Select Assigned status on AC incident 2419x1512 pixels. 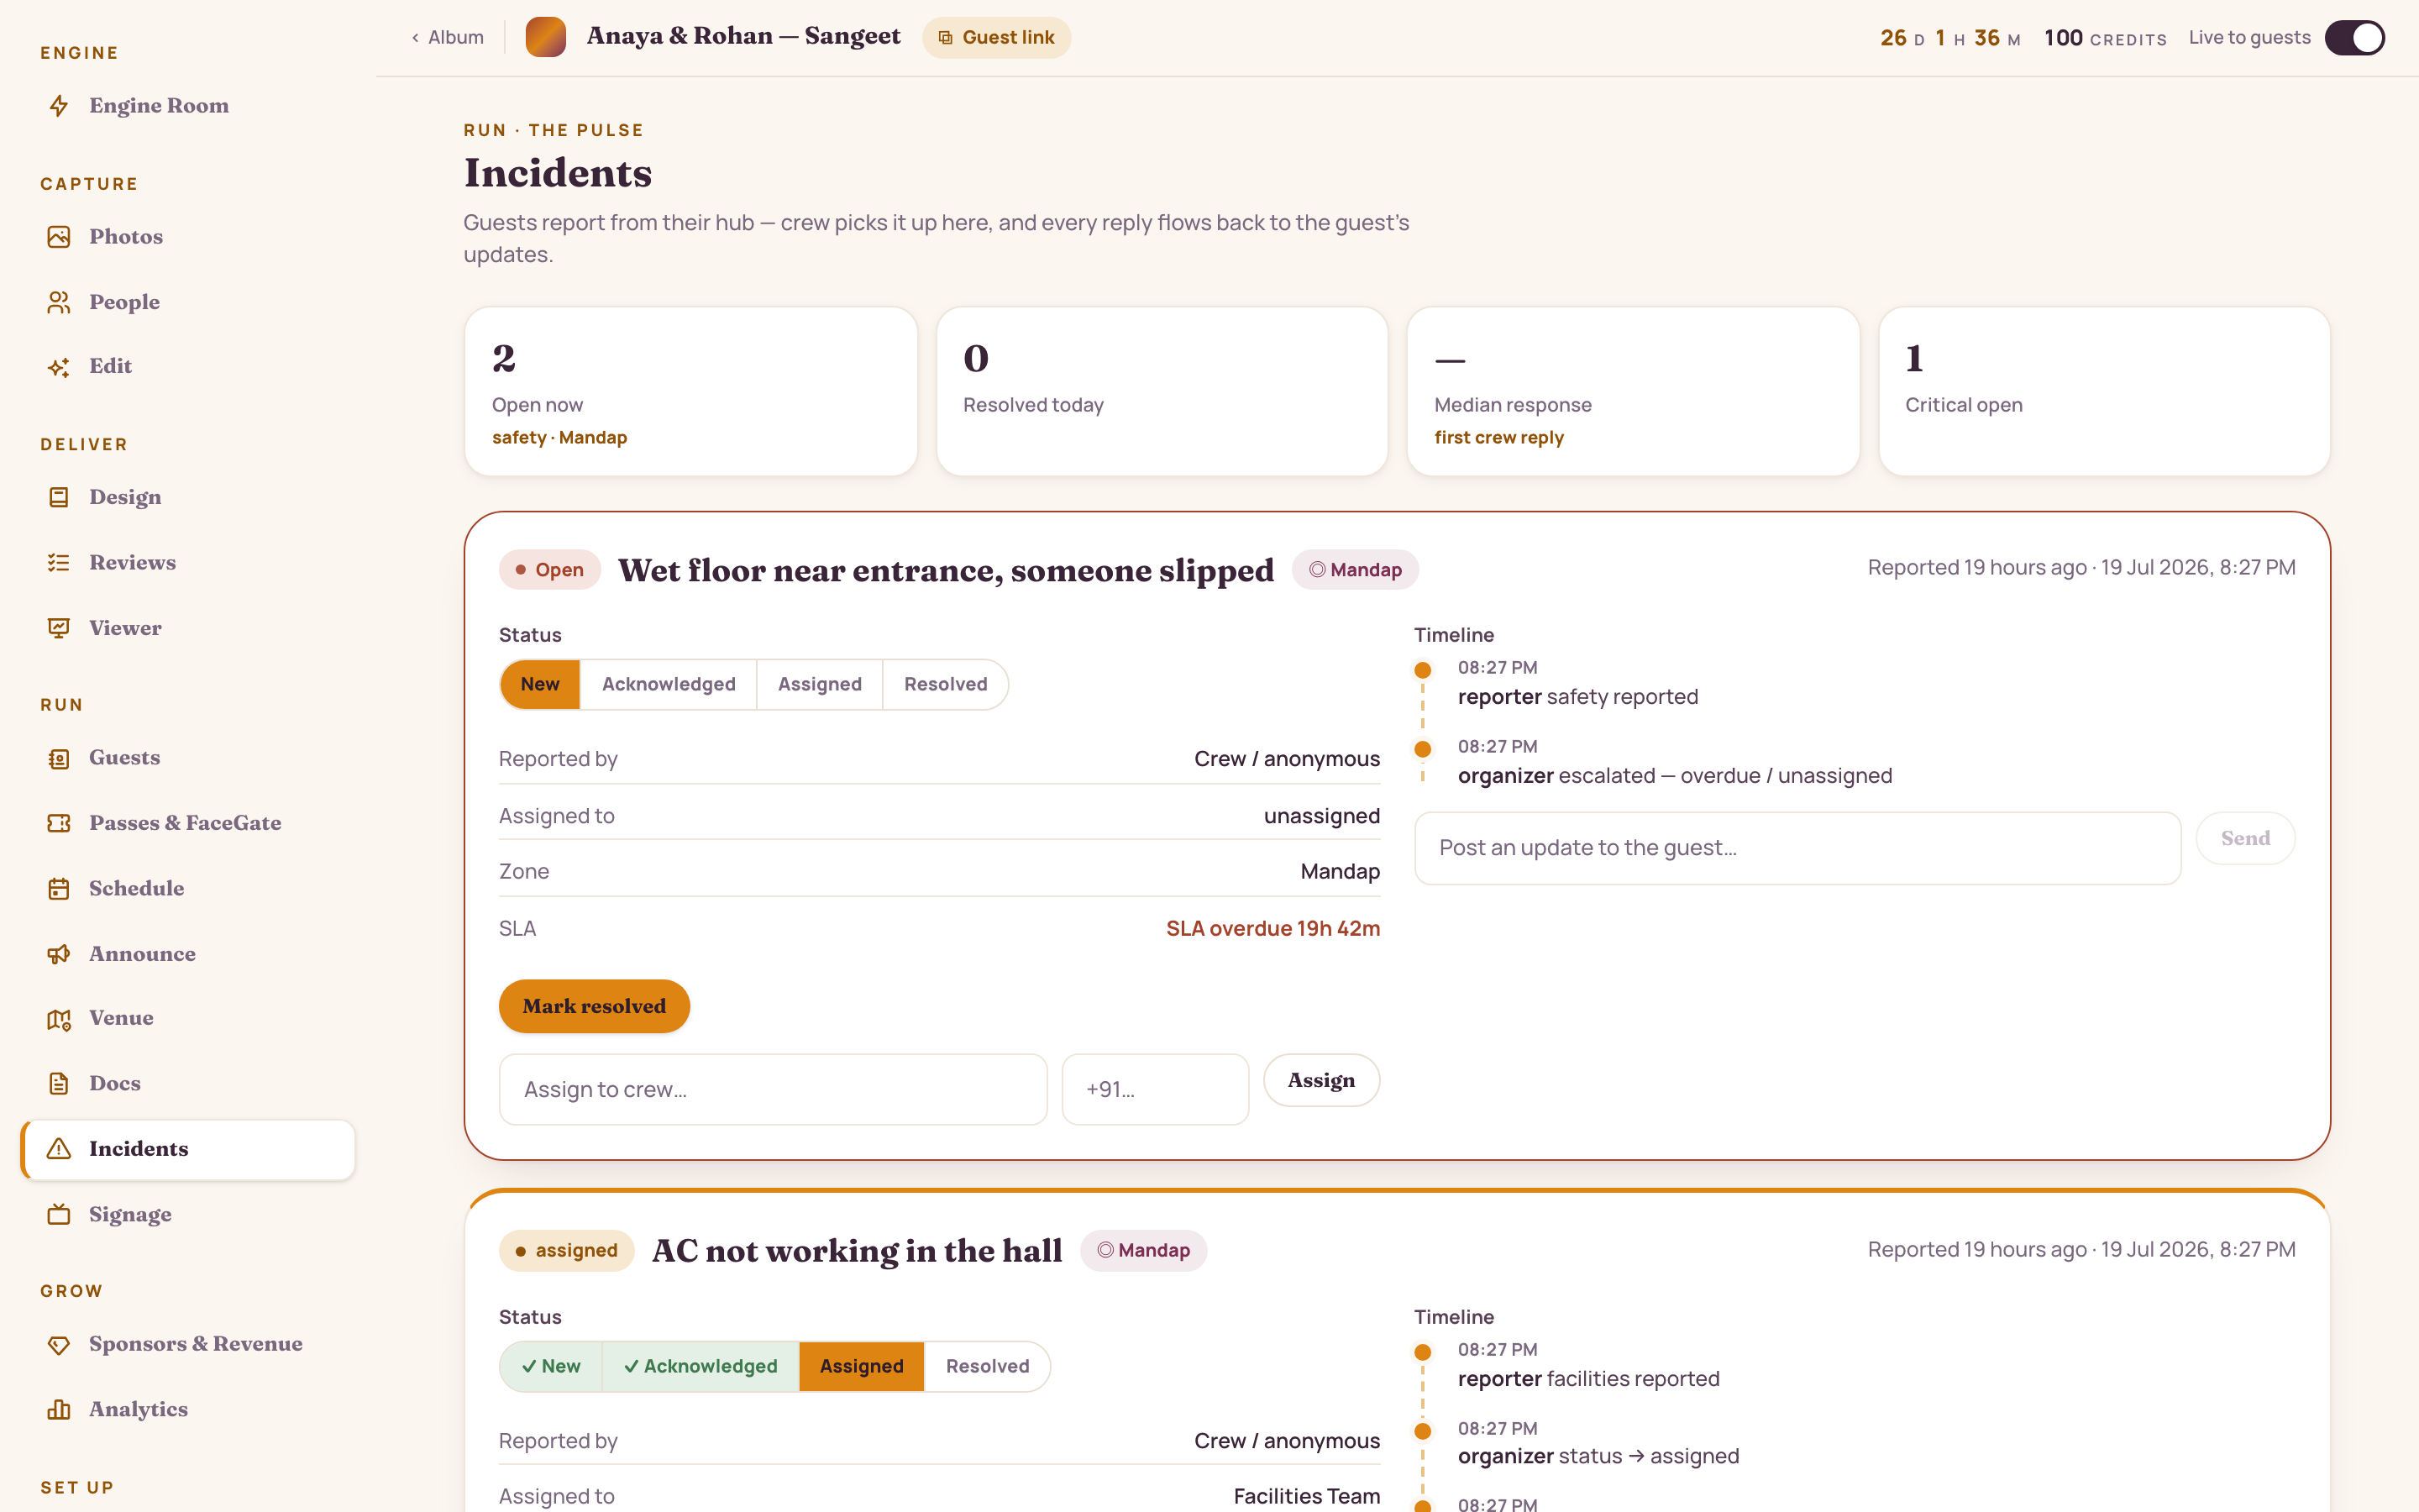[x=862, y=1366]
